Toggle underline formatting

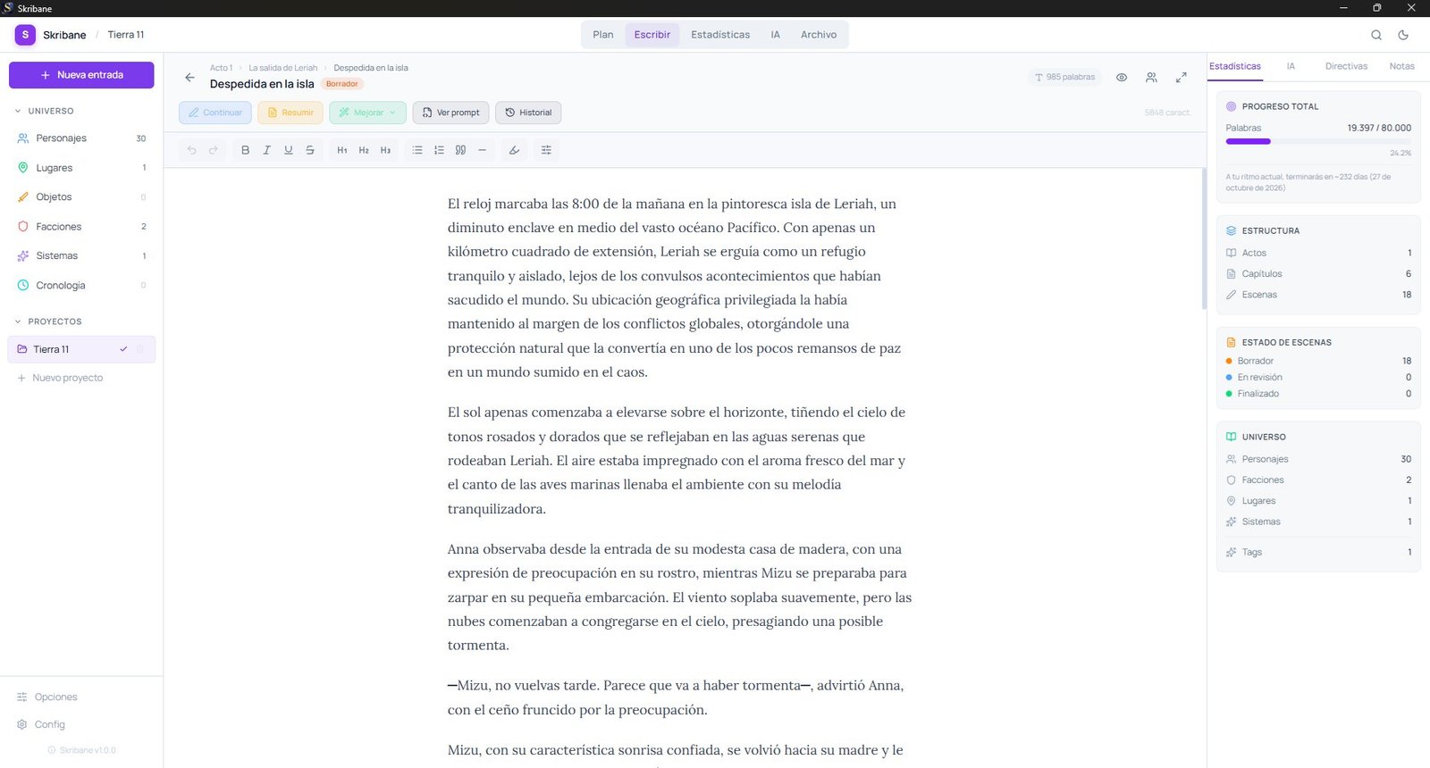pyautogui.click(x=288, y=150)
